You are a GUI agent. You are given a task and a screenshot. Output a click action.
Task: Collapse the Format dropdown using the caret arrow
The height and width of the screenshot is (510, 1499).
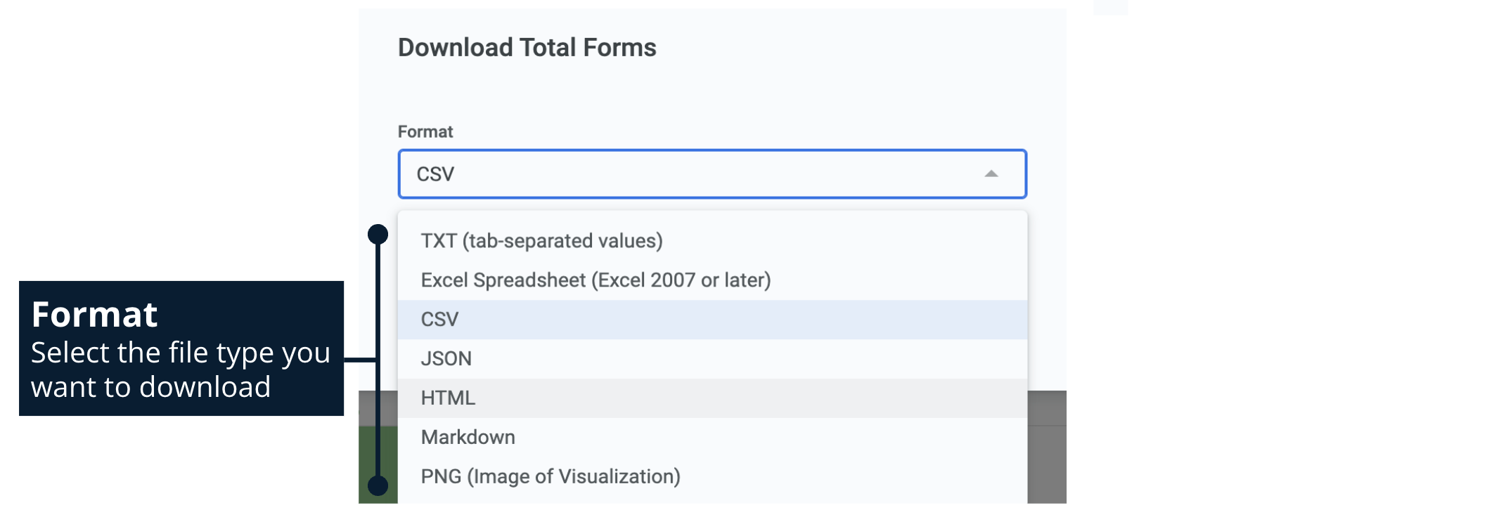991,174
